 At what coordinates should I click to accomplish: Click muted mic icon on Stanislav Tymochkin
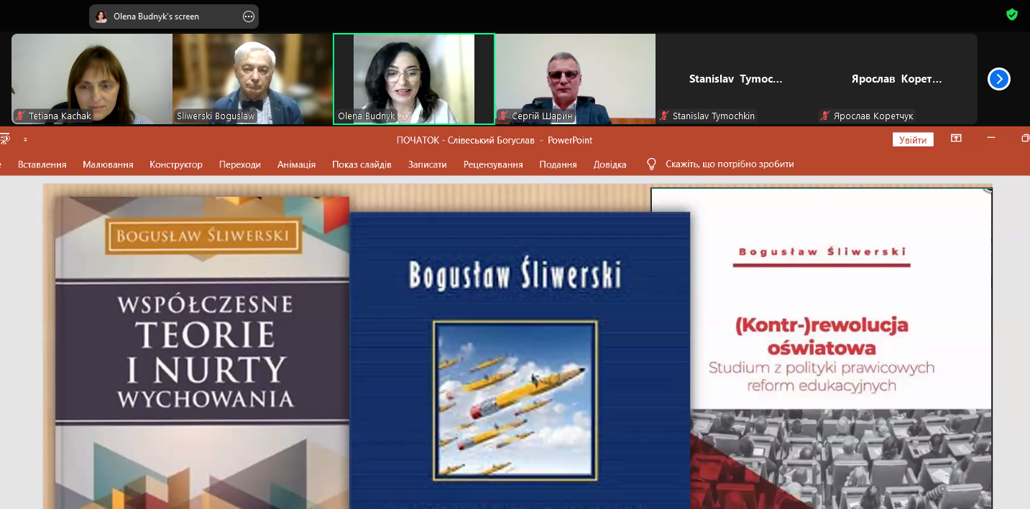(665, 116)
